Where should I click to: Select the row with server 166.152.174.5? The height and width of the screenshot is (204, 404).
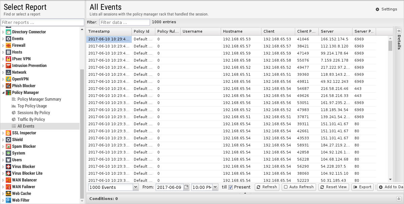pyautogui.click(x=231, y=39)
